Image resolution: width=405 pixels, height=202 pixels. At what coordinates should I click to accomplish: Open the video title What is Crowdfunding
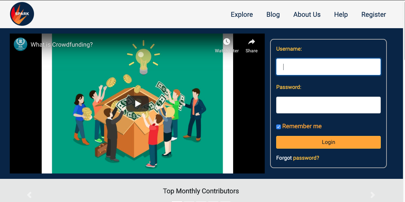pyautogui.click(x=62, y=45)
